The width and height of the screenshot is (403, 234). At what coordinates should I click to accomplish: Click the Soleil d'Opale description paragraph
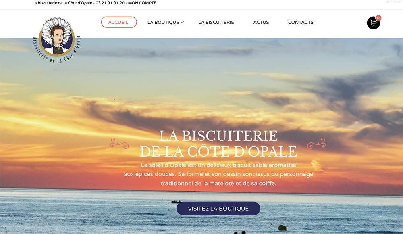pyautogui.click(x=218, y=174)
